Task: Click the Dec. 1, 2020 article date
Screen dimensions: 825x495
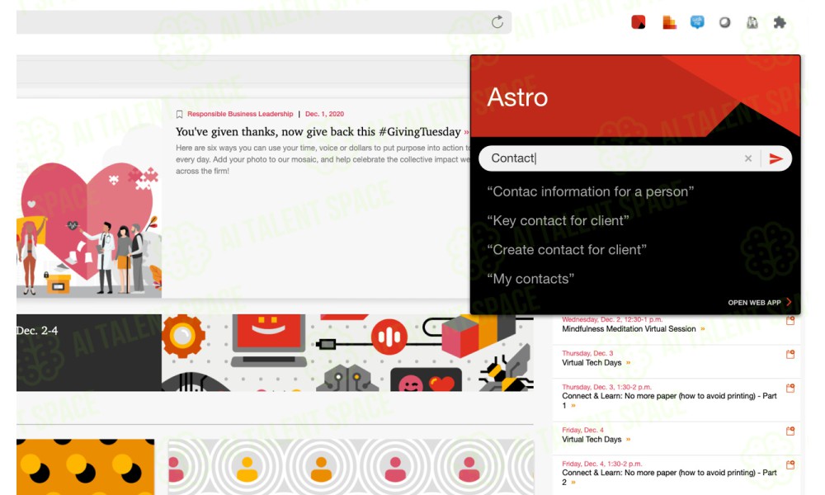Action: pyautogui.click(x=324, y=114)
